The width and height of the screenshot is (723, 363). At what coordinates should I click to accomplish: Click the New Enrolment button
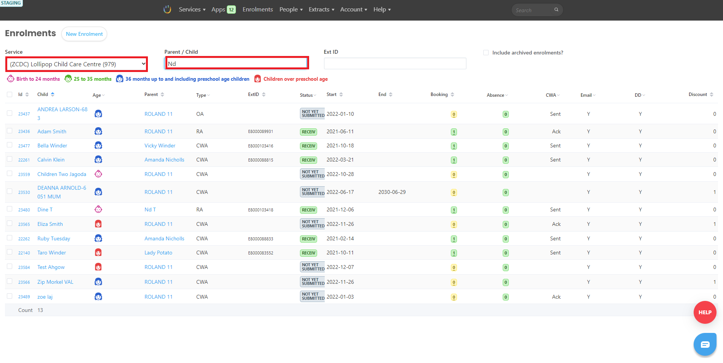[84, 34]
